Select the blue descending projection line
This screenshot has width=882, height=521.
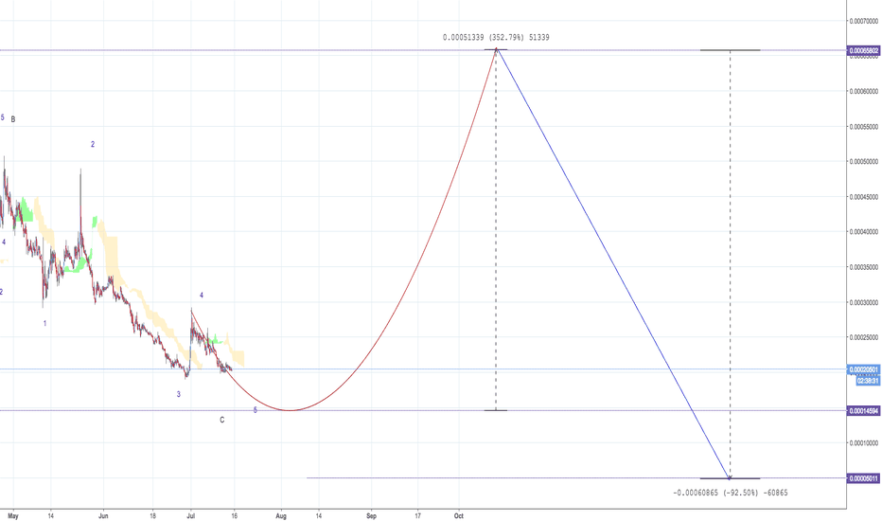pyautogui.click(x=613, y=263)
